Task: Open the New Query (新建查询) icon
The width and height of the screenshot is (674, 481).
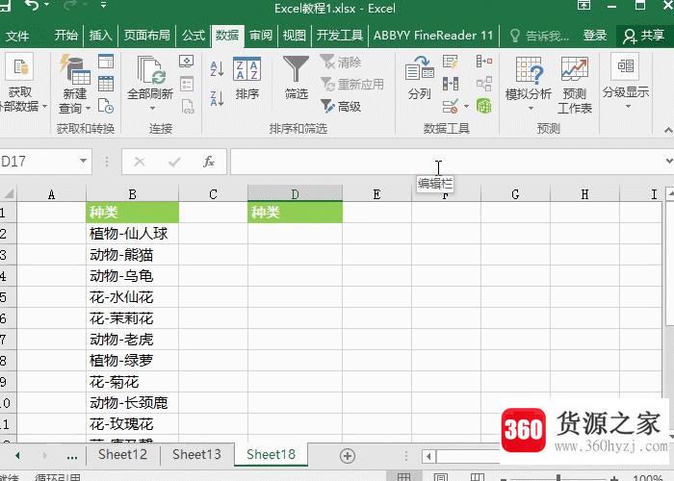Action: [x=75, y=68]
